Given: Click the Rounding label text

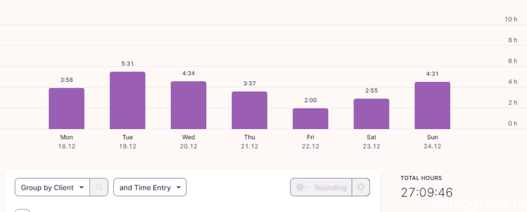Looking at the screenshot, I should (x=330, y=187).
